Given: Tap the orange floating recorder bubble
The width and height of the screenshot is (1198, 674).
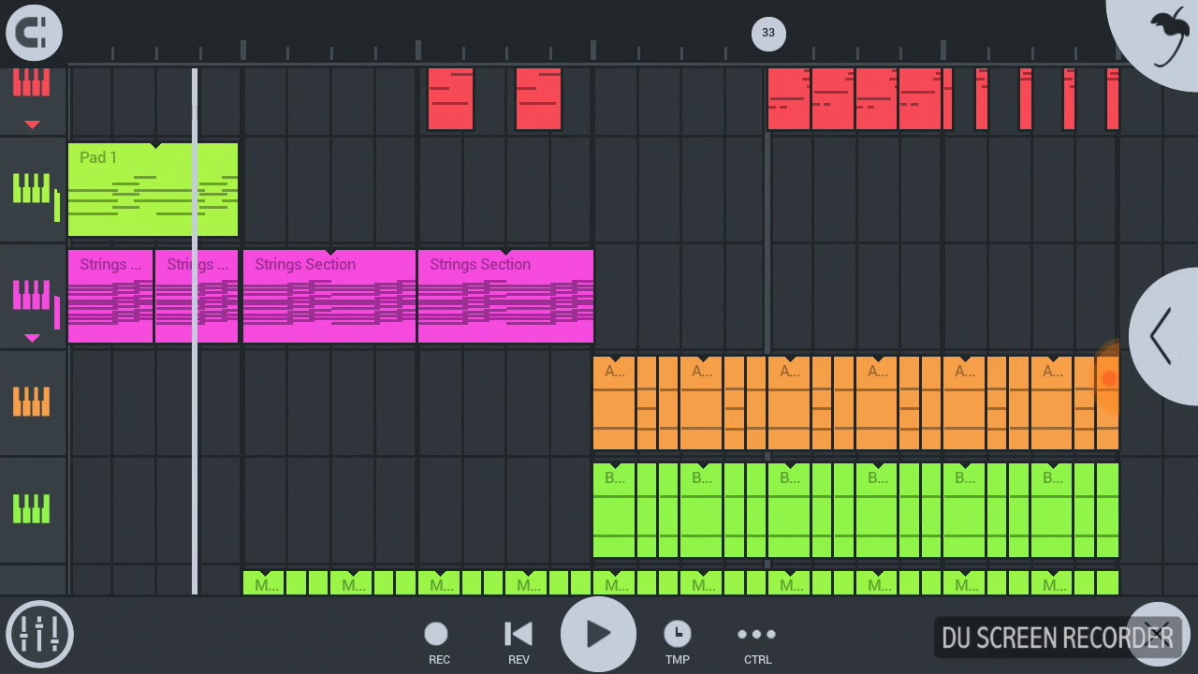Looking at the screenshot, I should pos(1106,378).
